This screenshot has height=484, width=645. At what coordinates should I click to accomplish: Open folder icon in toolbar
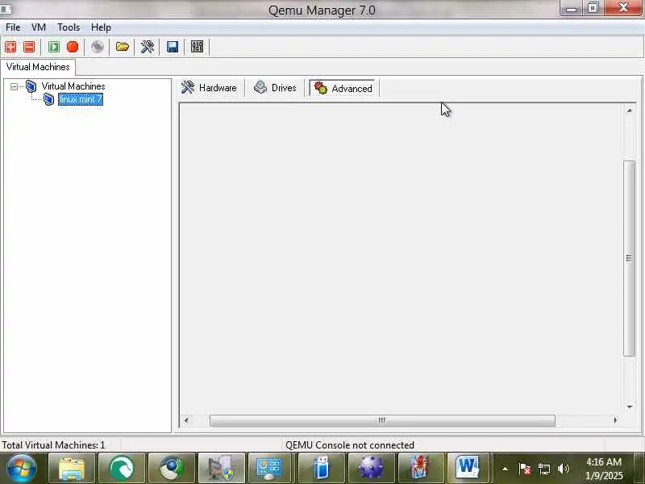click(123, 47)
